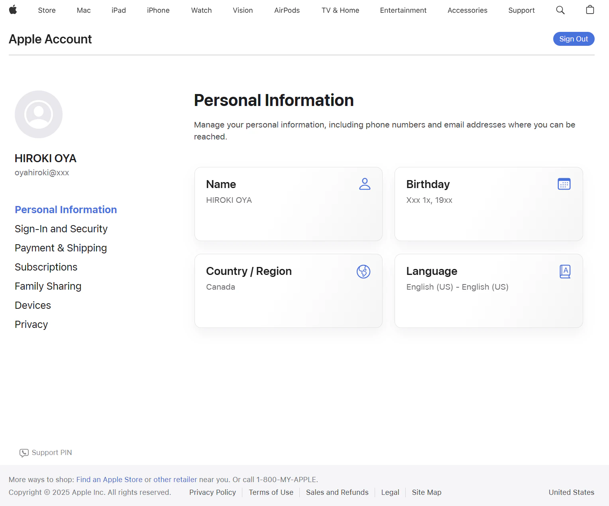
Task: Go to Sign-In and Security
Action: coord(61,229)
